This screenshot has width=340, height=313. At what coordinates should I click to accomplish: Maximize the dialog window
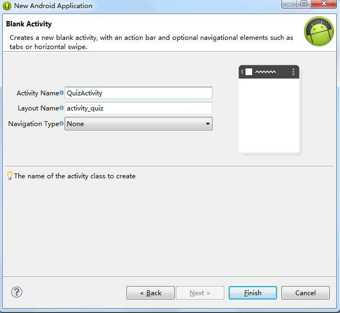[304, 4]
